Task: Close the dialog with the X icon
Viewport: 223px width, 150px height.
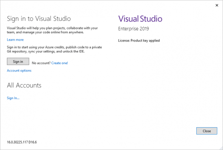Action: (x=217, y=5)
